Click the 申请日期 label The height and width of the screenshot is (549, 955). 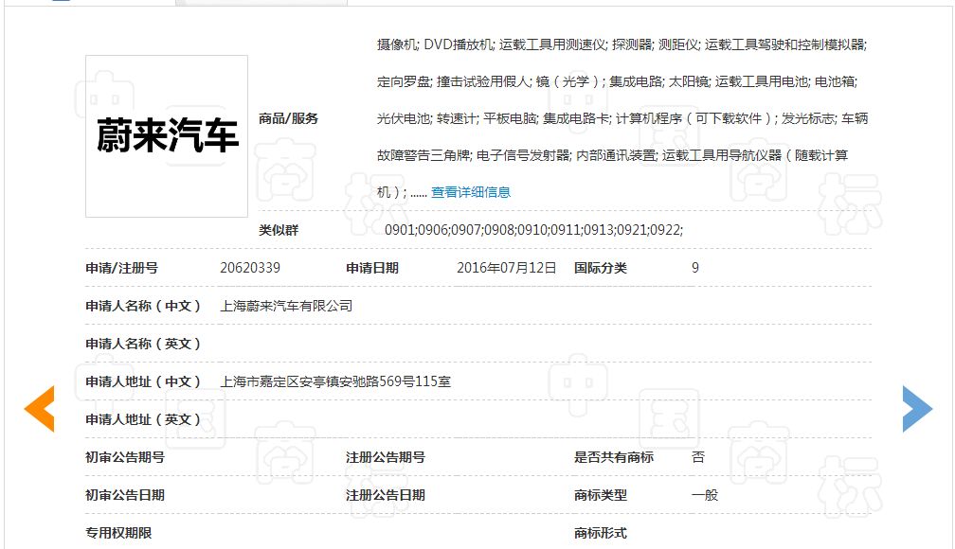[372, 268]
